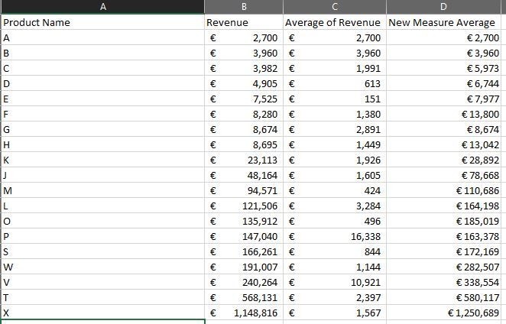
Task: Select the product name cell G
Action: point(102,129)
